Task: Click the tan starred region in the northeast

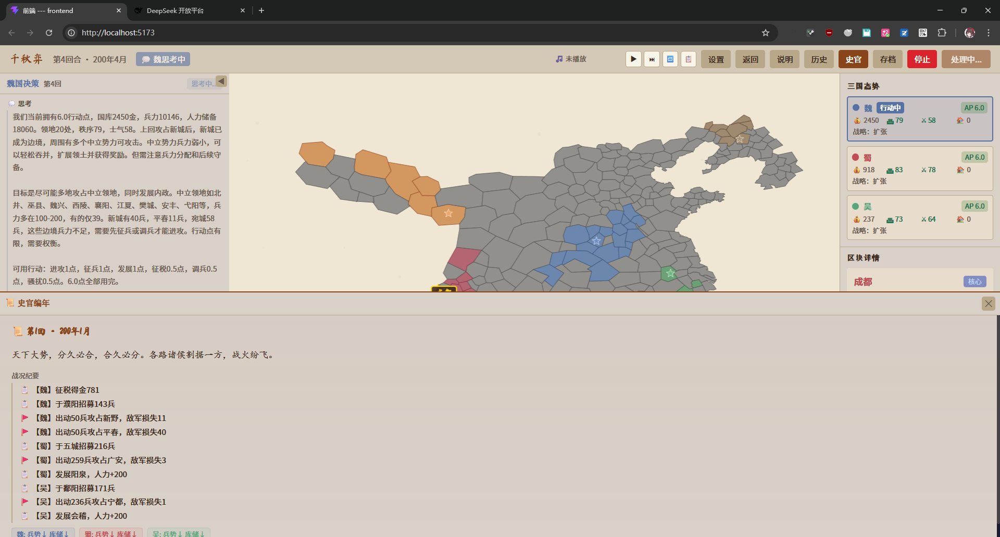Action: point(740,139)
